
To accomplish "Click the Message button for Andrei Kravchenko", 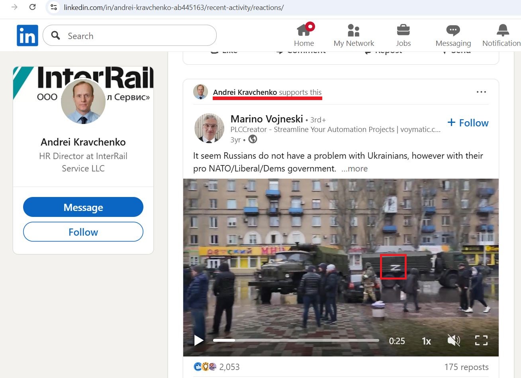I will 83,207.
